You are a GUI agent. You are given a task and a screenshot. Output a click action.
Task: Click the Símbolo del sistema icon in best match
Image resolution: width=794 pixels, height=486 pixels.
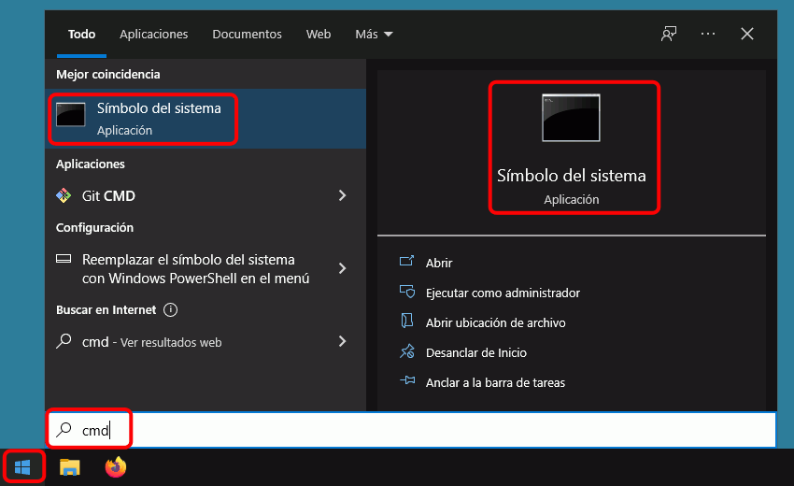[x=70, y=115]
